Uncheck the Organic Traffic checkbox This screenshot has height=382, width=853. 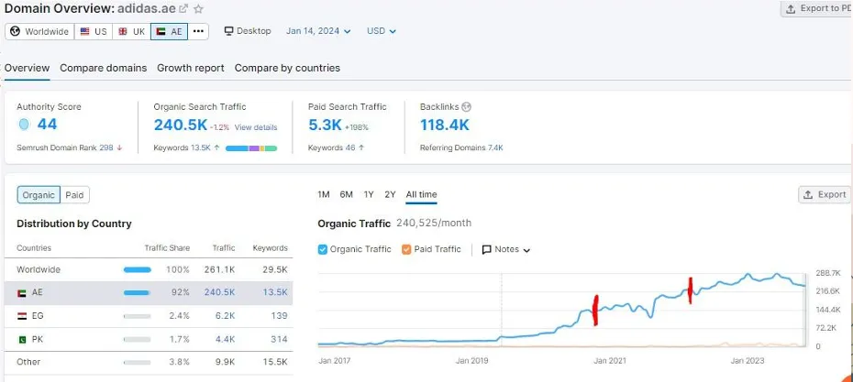point(323,249)
